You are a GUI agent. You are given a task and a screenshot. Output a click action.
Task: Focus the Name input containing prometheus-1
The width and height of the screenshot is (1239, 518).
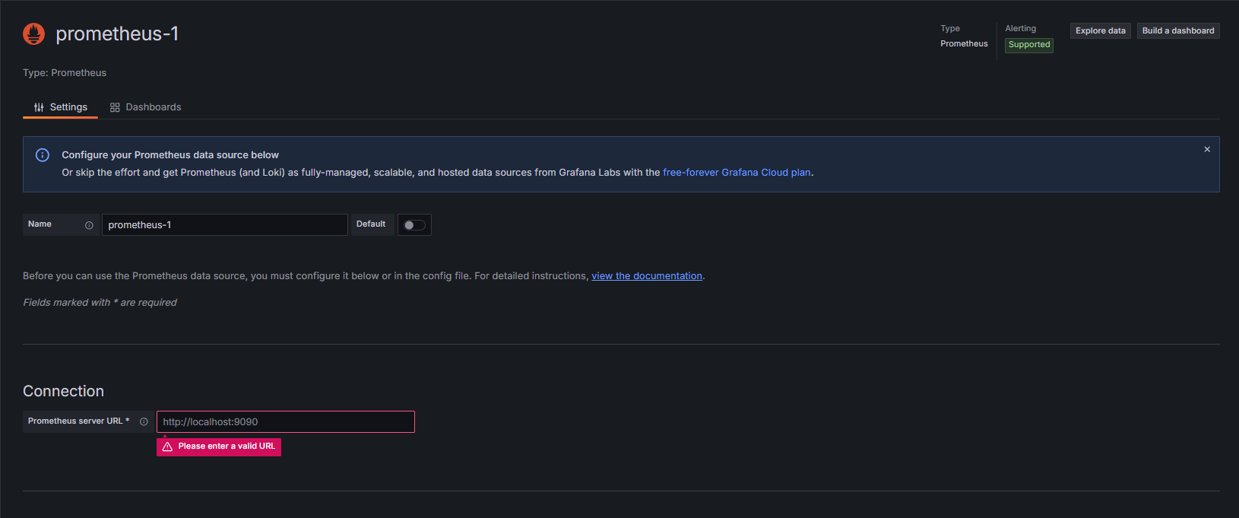(x=224, y=225)
